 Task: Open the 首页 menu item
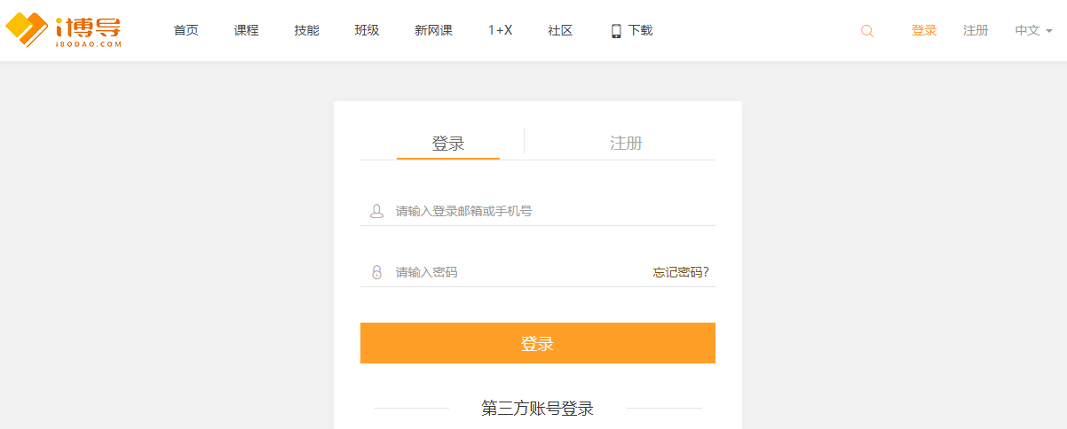pyautogui.click(x=186, y=30)
